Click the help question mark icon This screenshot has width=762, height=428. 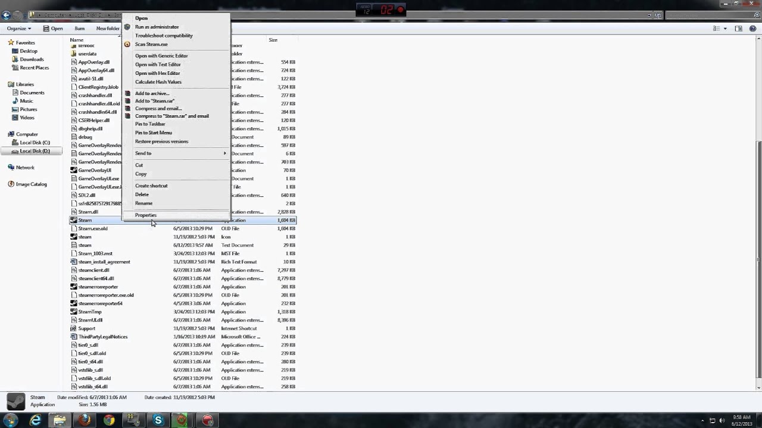(x=752, y=29)
